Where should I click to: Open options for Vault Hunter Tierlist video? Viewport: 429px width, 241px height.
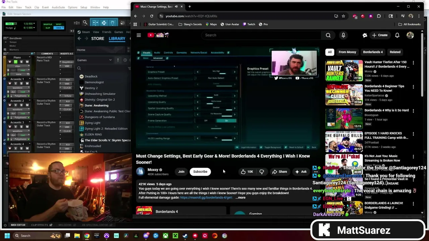coord(413,63)
